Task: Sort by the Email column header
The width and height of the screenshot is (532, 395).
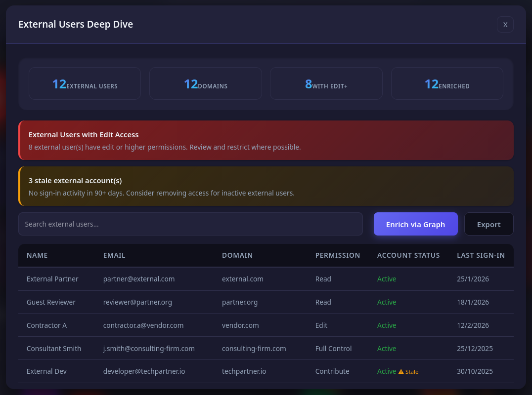Action: 114,255
